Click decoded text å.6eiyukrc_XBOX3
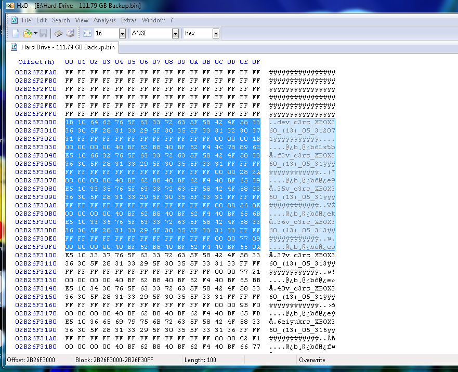Image resolution: width=458 pixels, height=372 pixels. [302, 322]
